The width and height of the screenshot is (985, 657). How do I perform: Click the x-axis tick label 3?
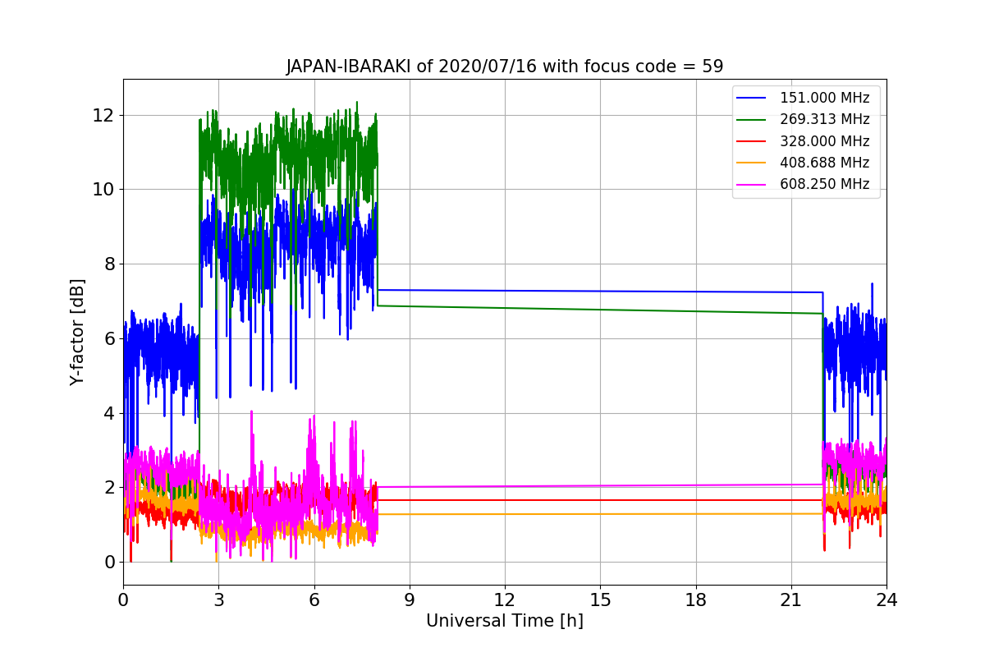click(x=218, y=600)
